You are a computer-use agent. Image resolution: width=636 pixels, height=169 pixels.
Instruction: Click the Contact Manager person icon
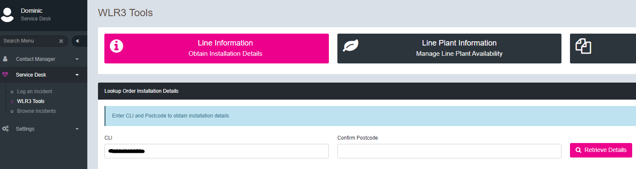click(5, 59)
